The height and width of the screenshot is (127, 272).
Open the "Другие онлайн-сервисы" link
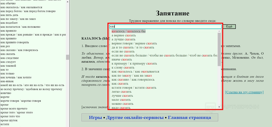[x=135, y=118]
